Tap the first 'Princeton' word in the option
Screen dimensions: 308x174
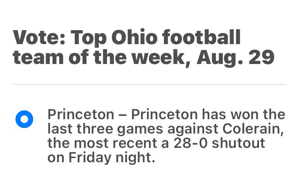(x=81, y=114)
